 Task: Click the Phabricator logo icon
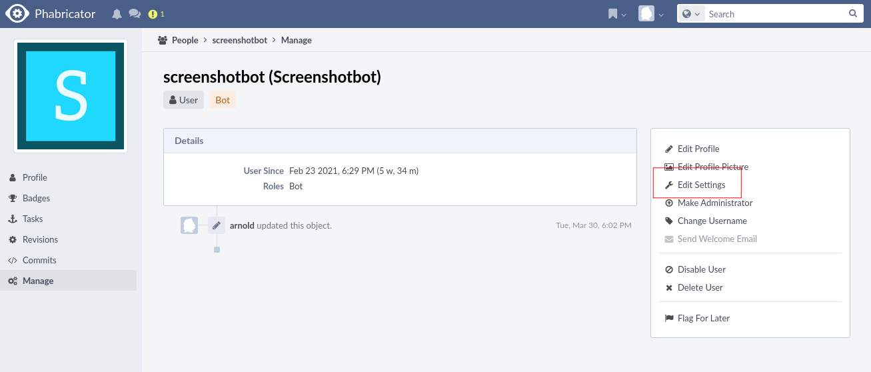(x=17, y=13)
